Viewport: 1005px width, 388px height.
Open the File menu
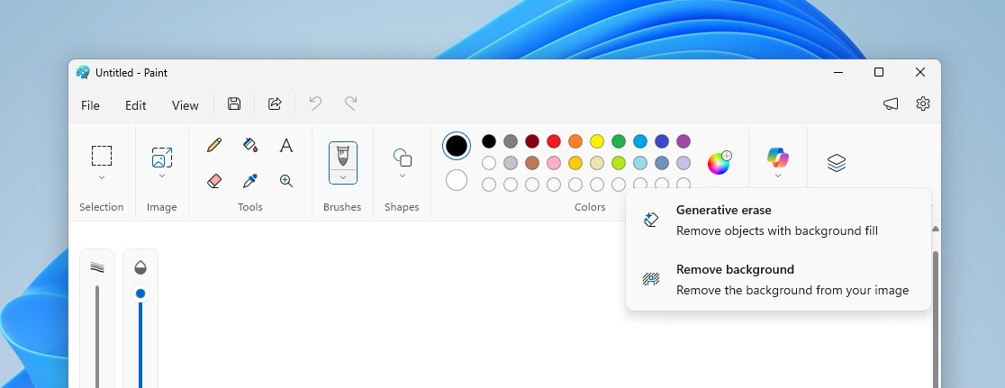[x=90, y=105]
